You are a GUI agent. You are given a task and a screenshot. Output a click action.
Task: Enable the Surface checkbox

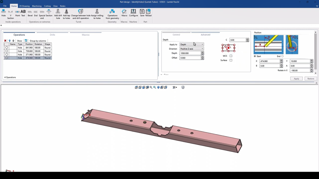pos(231,60)
